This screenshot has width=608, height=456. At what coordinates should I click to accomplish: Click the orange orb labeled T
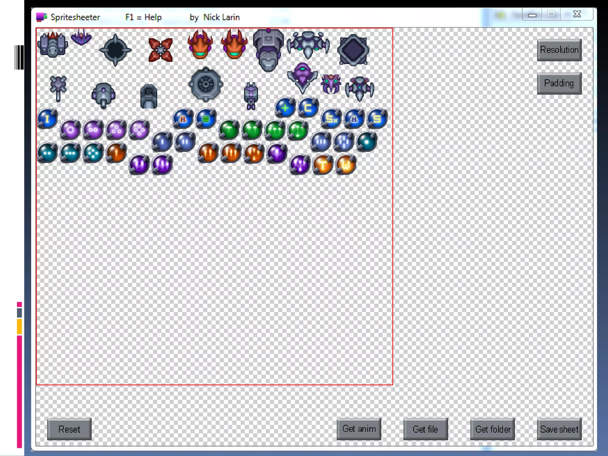[323, 164]
